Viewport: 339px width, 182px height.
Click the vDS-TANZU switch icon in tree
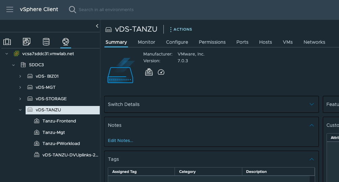(x=30, y=110)
